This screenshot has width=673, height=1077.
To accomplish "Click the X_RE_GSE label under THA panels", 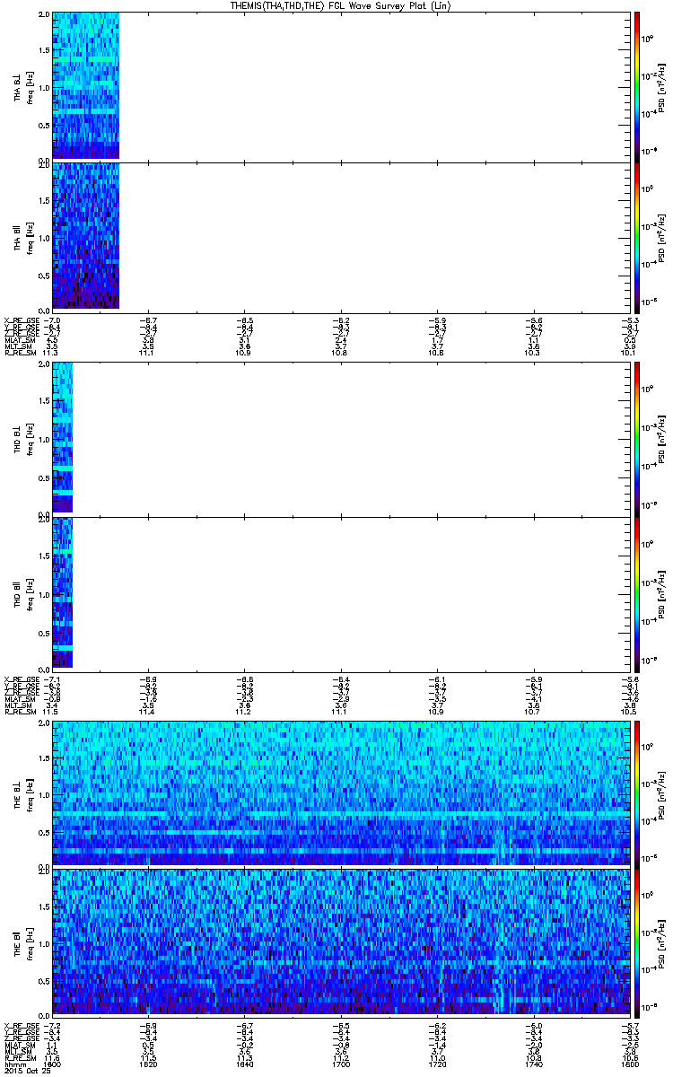I will point(22,320).
